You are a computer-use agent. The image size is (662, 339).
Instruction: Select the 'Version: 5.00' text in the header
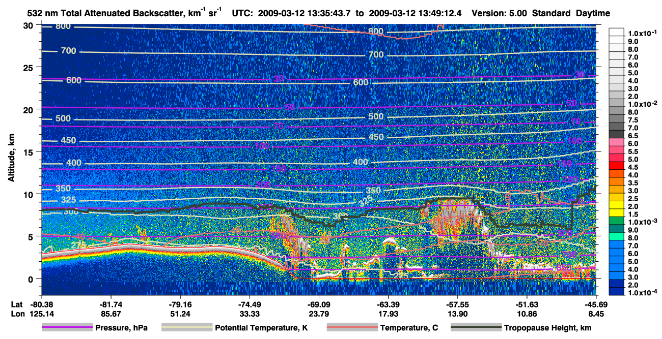pyautogui.click(x=500, y=13)
